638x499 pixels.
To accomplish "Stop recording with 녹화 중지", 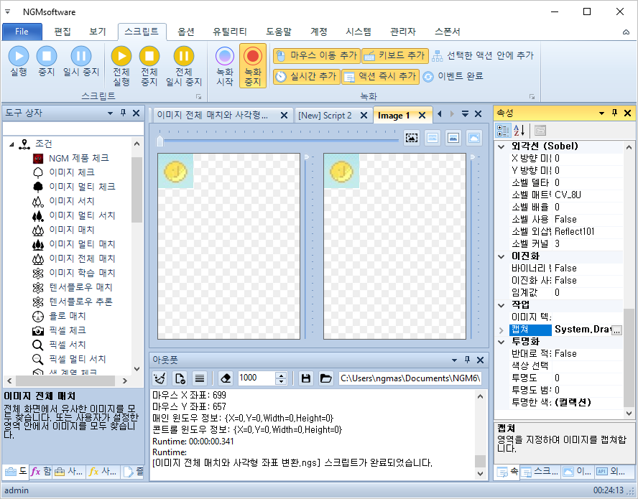I will pos(253,66).
